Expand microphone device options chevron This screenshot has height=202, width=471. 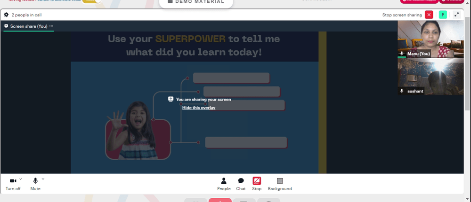click(x=43, y=179)
